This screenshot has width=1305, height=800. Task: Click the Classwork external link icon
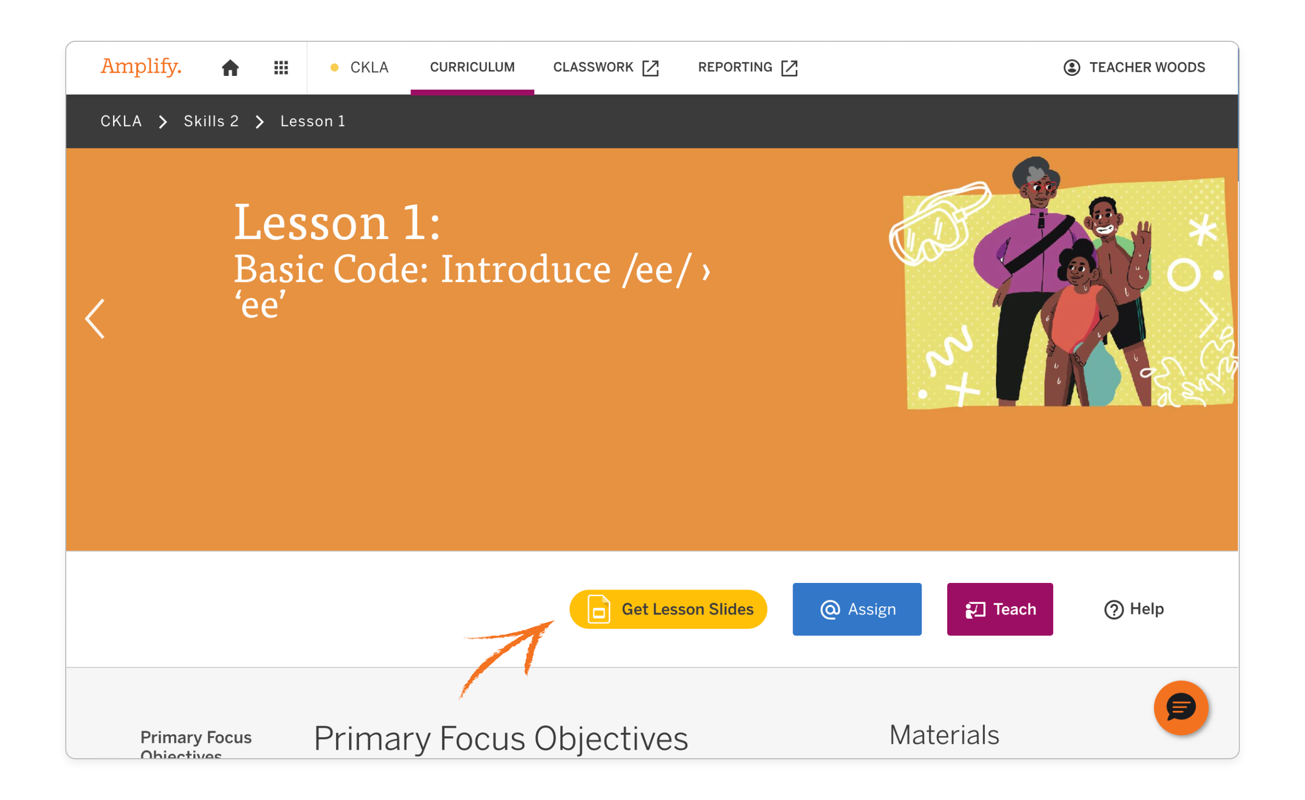(x=650, y=68)
